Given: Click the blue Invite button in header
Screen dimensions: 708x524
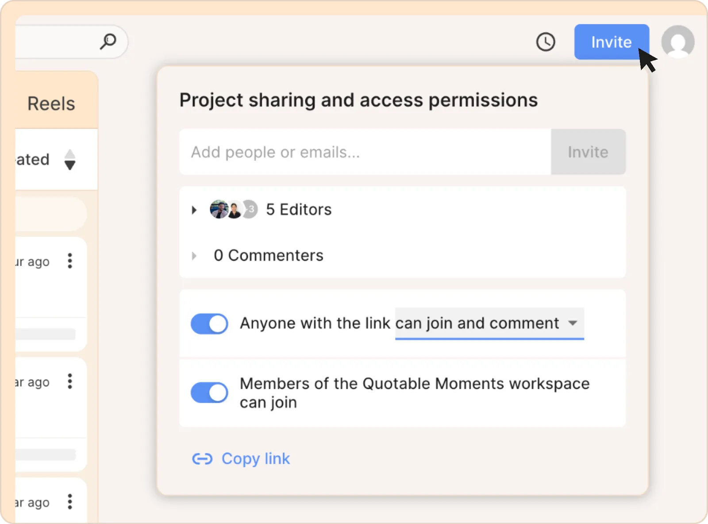Looking at the screenshot, I should tap(611, 42).
